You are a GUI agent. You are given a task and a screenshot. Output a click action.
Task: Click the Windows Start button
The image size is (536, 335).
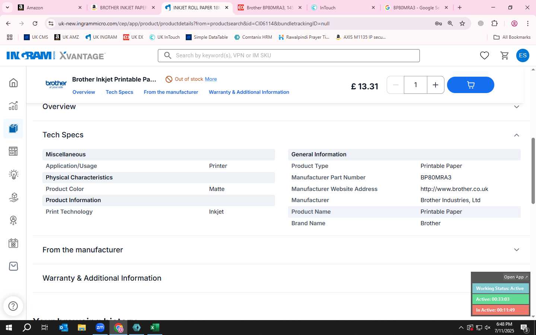(9, 328)
